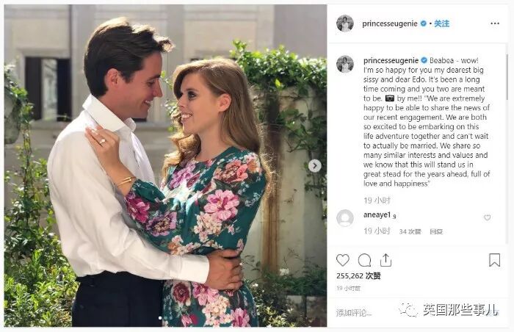The height and width of the screenshot is (332, 514).
Task: Share the post with the upload arrow icon
Action: (385, 260)
